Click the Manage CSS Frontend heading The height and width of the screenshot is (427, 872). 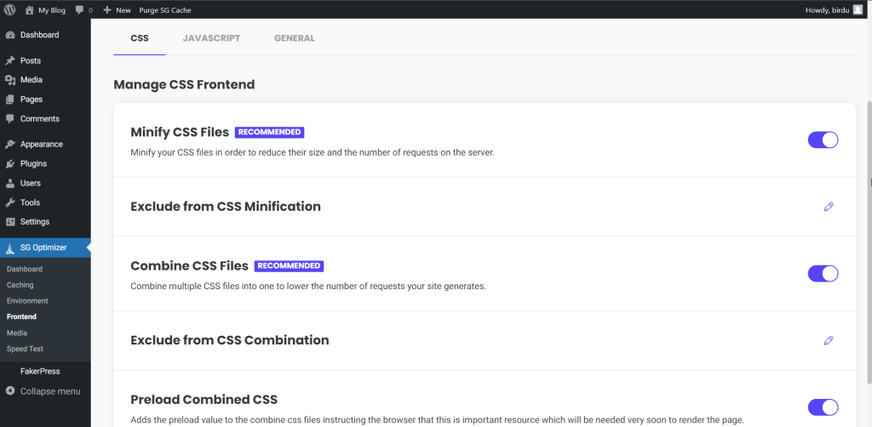(x=184, y=84)
